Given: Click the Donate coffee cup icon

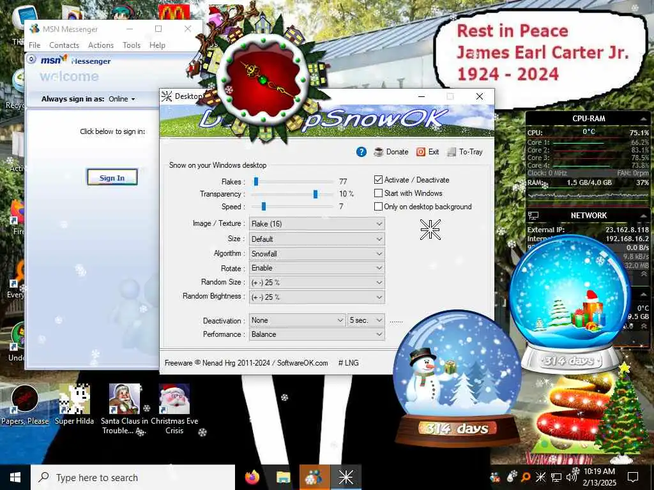Looking at the screenshot, I should tap(378, 152).
